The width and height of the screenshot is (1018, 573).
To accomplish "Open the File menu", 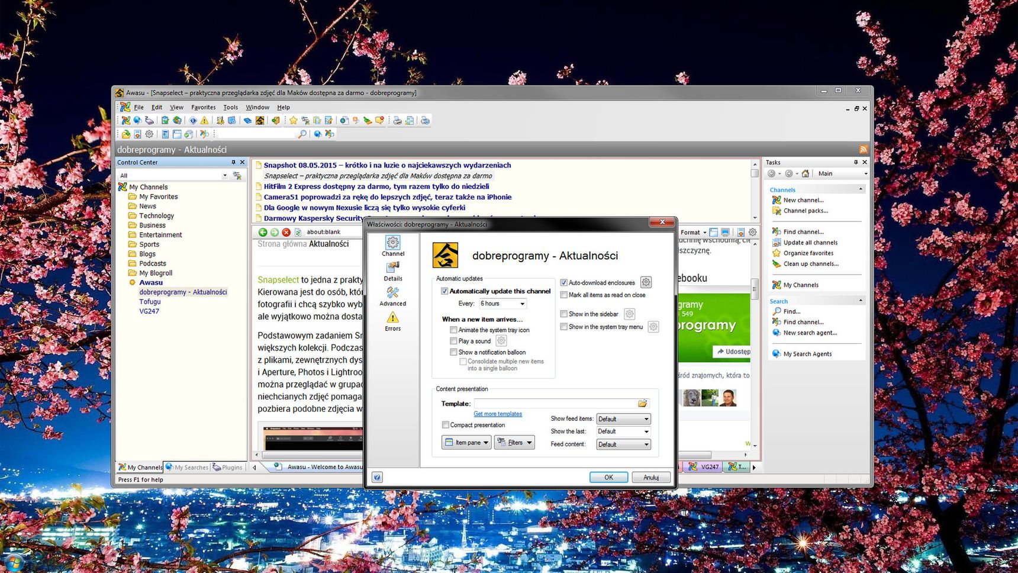I will [138, 107].
